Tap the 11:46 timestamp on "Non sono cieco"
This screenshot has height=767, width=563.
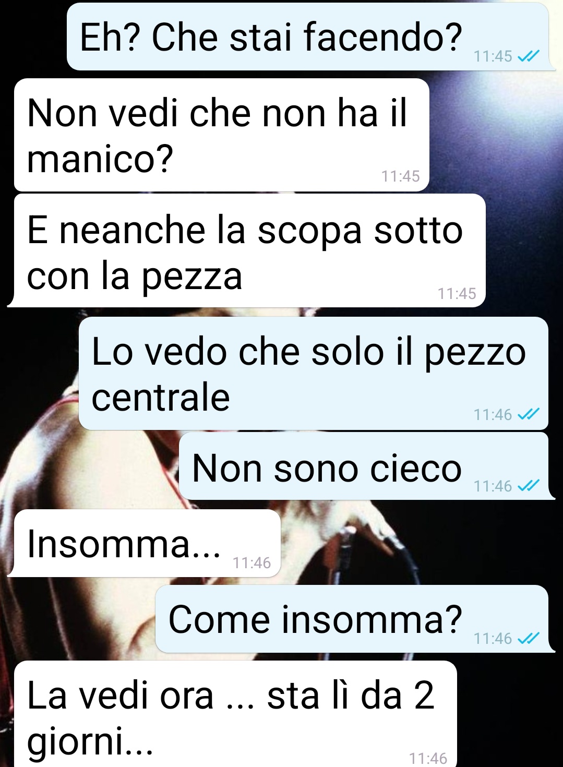tap(493, 486)
